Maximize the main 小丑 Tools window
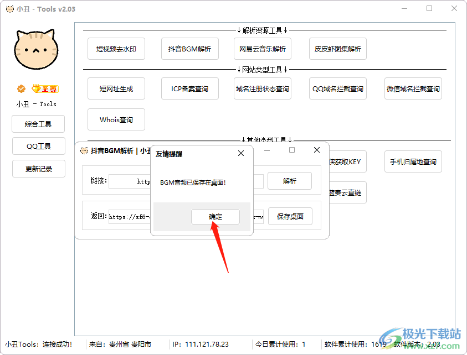This screenshot has width=467, height=355. pyautogui.click(x=429, y=8)
